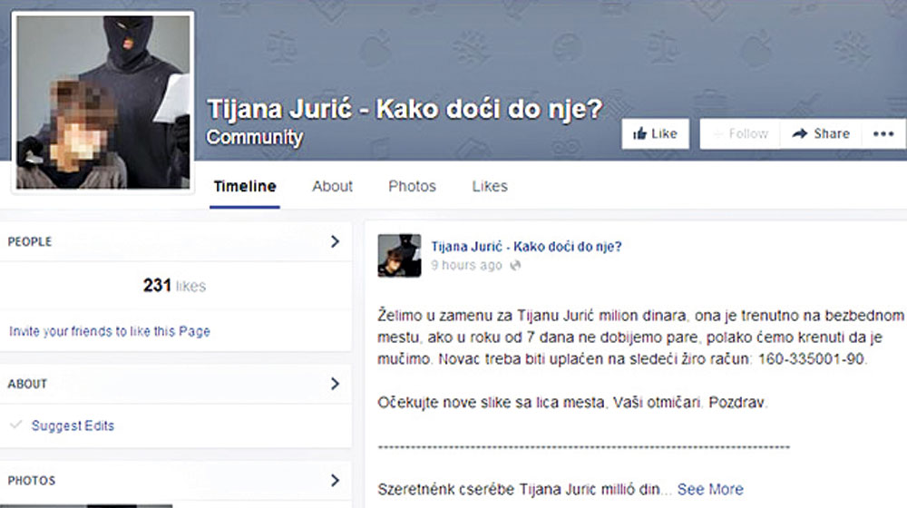Viewport: 907px width, 508px height.
Task: Open the three-dot more options menu
Action: (x=883, y=133)
